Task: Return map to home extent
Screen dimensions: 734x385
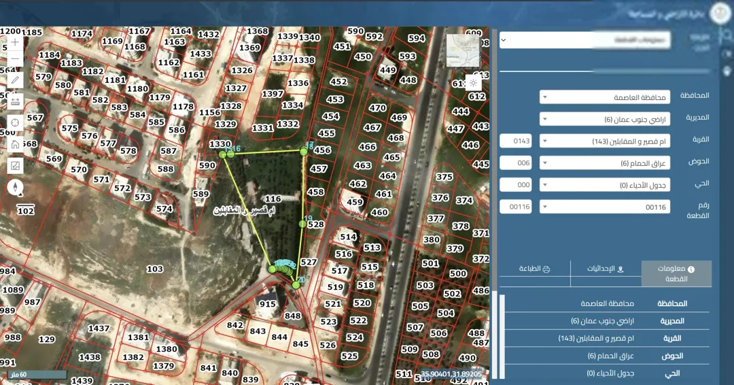Action: [x=15, y=144]
